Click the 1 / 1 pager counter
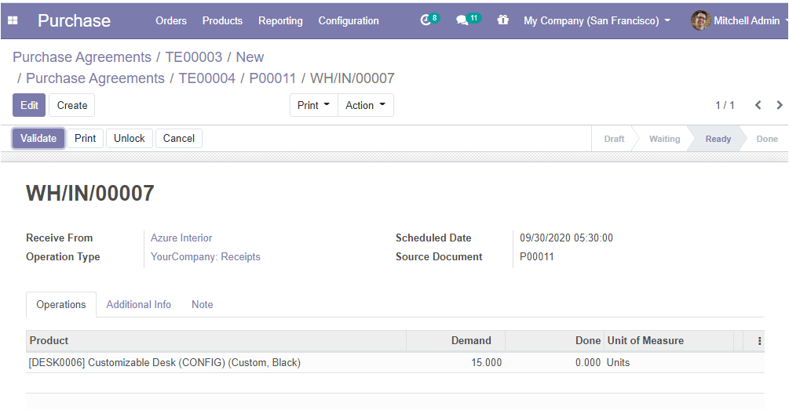The width and height of the screenshot is (789, 410). (x=725, y=105)
